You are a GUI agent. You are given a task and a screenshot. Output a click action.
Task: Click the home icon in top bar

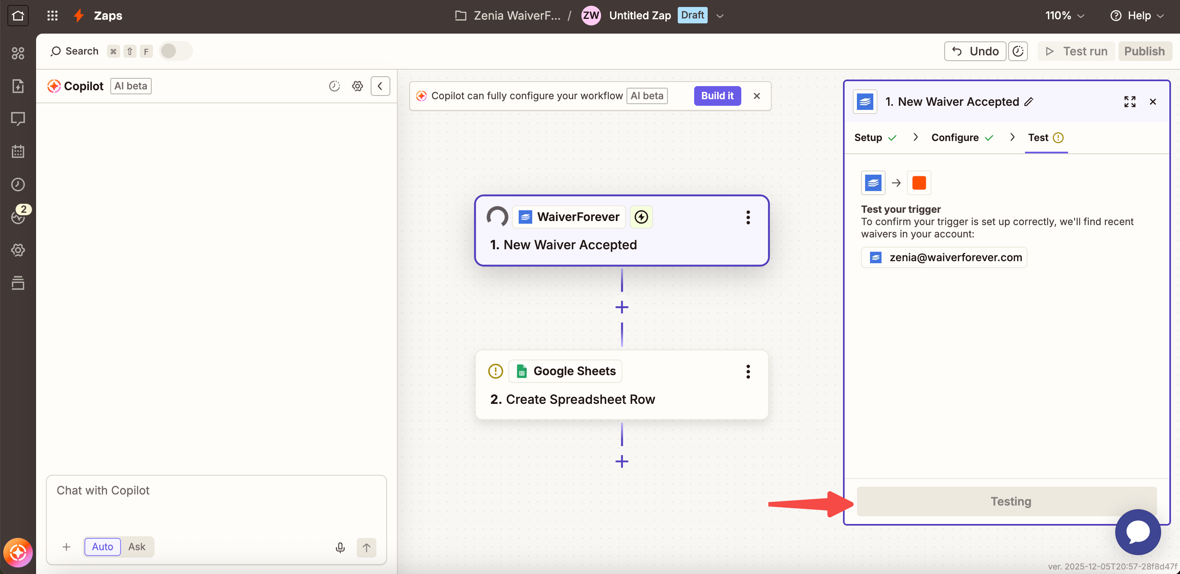coord(18,16)
